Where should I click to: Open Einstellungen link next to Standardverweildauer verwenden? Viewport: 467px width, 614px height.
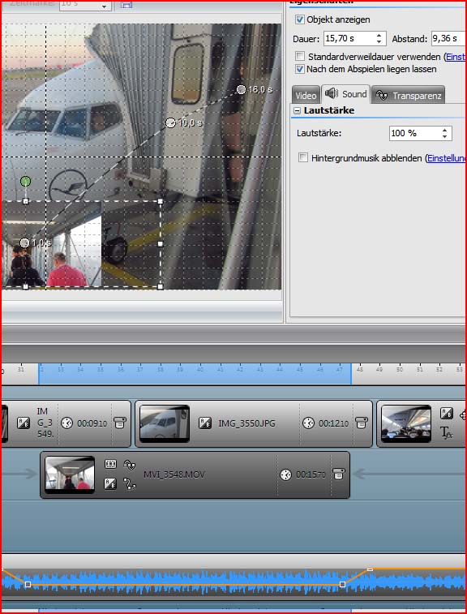[x=456, y=57]
